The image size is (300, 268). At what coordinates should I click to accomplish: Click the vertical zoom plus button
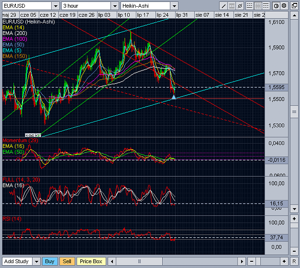tap(294, 219)
